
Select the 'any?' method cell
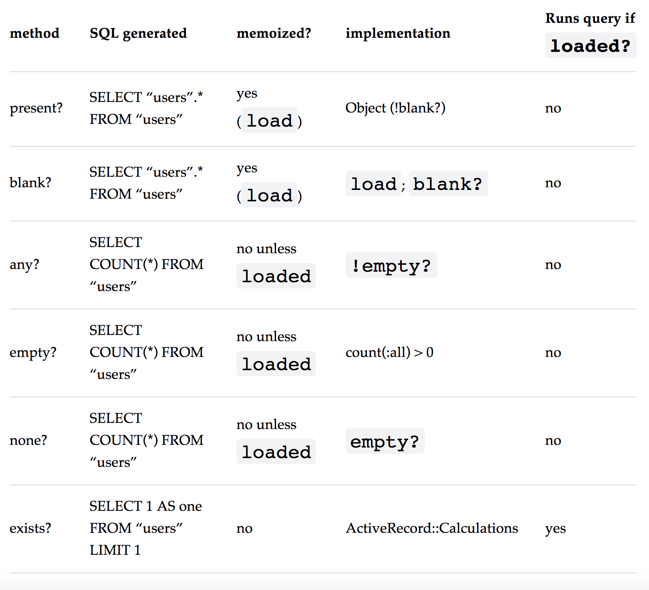click(x=24, y=265)
